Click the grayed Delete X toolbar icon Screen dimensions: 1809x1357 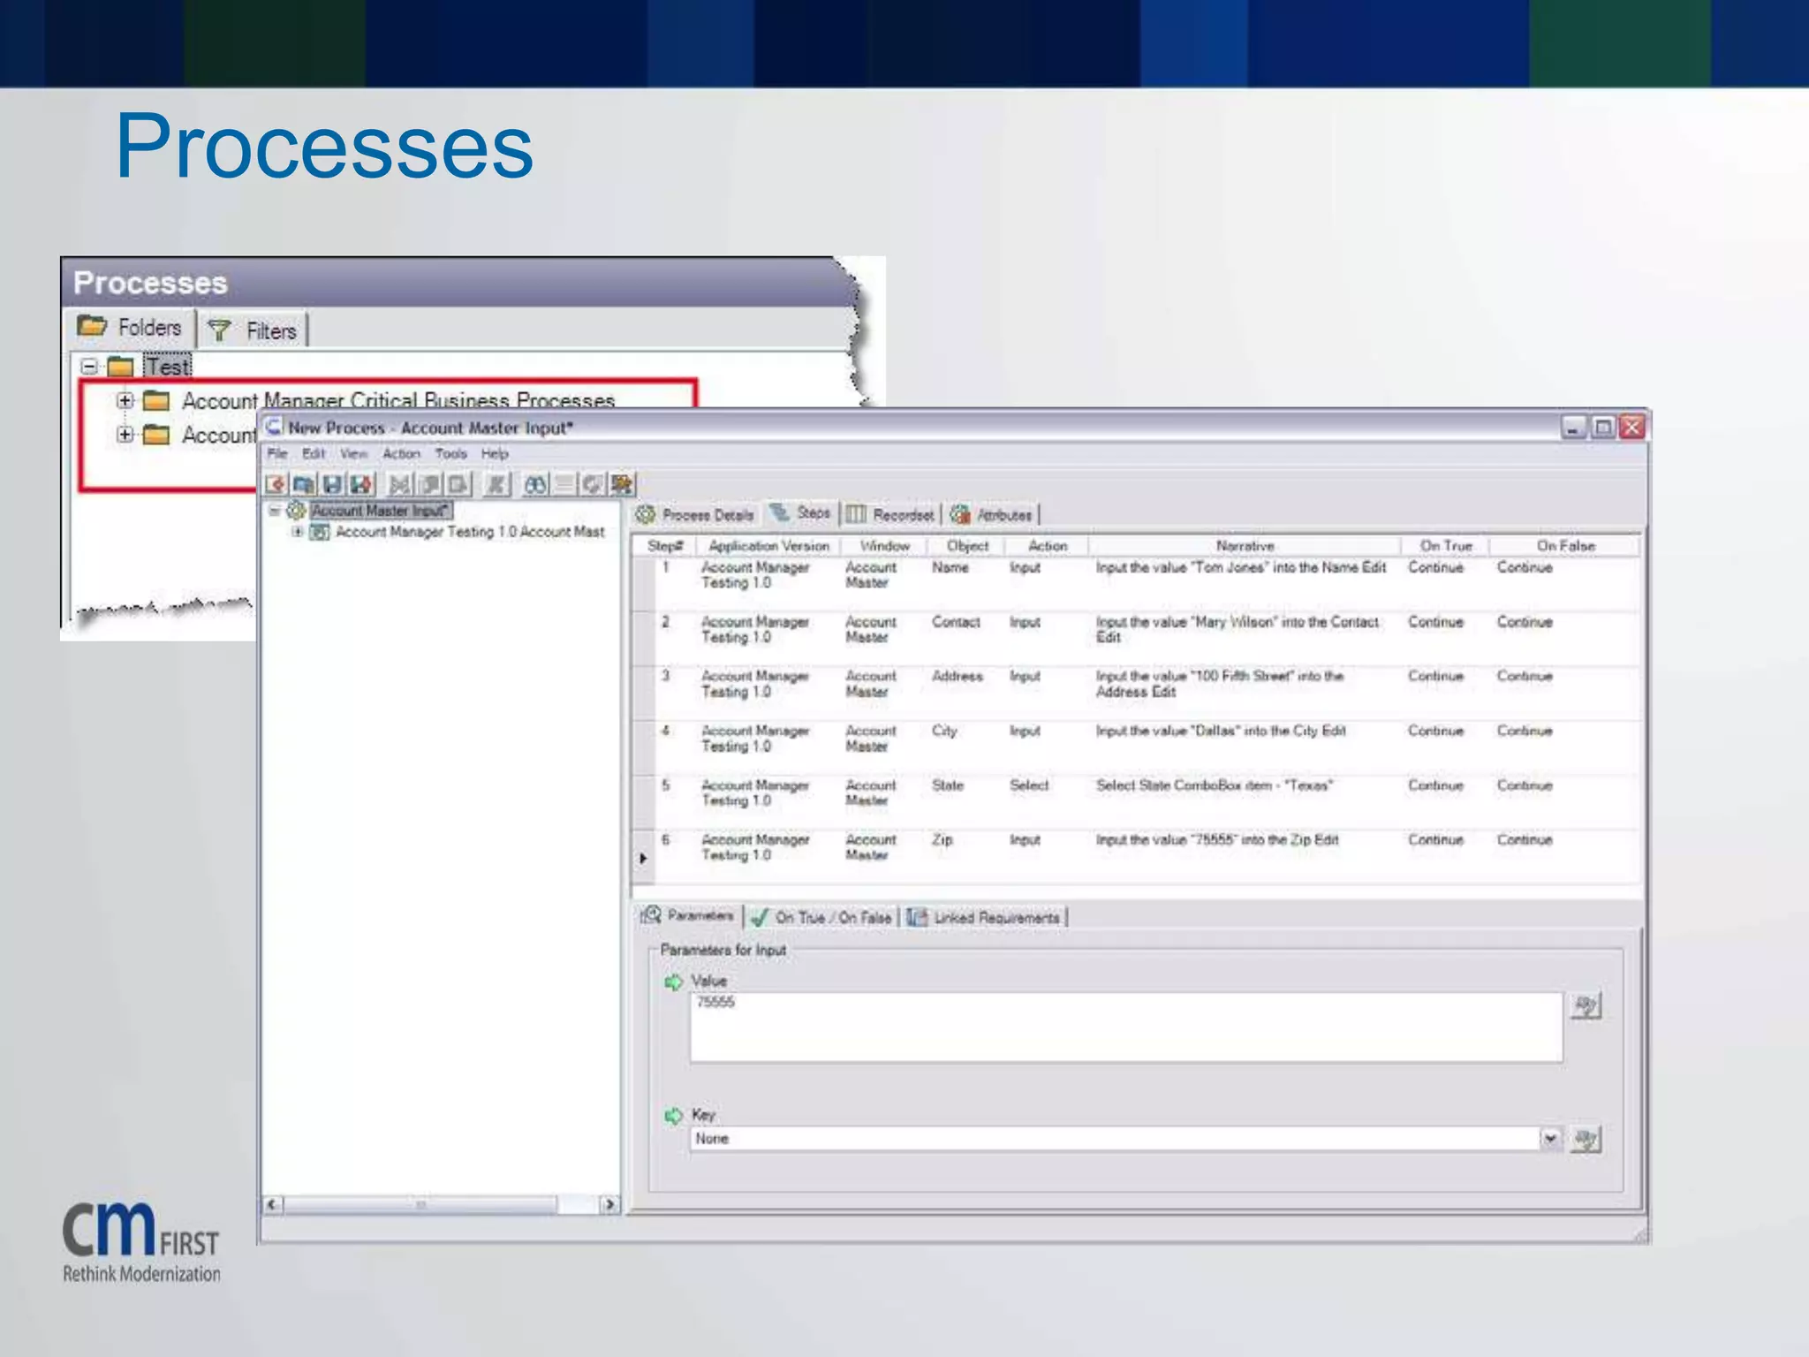tap(496, 484)
